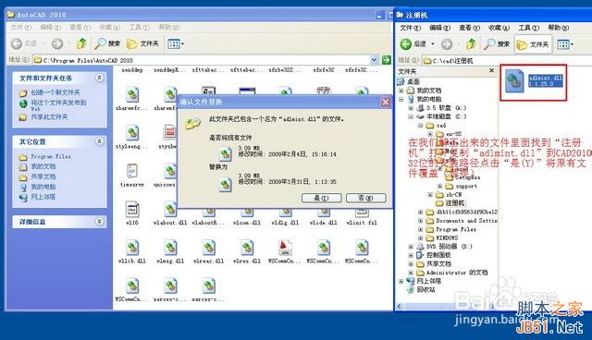592x340 pixels.
Task: Open the 工具(T) menu in 注册机 window
Action: click(528, 28)
